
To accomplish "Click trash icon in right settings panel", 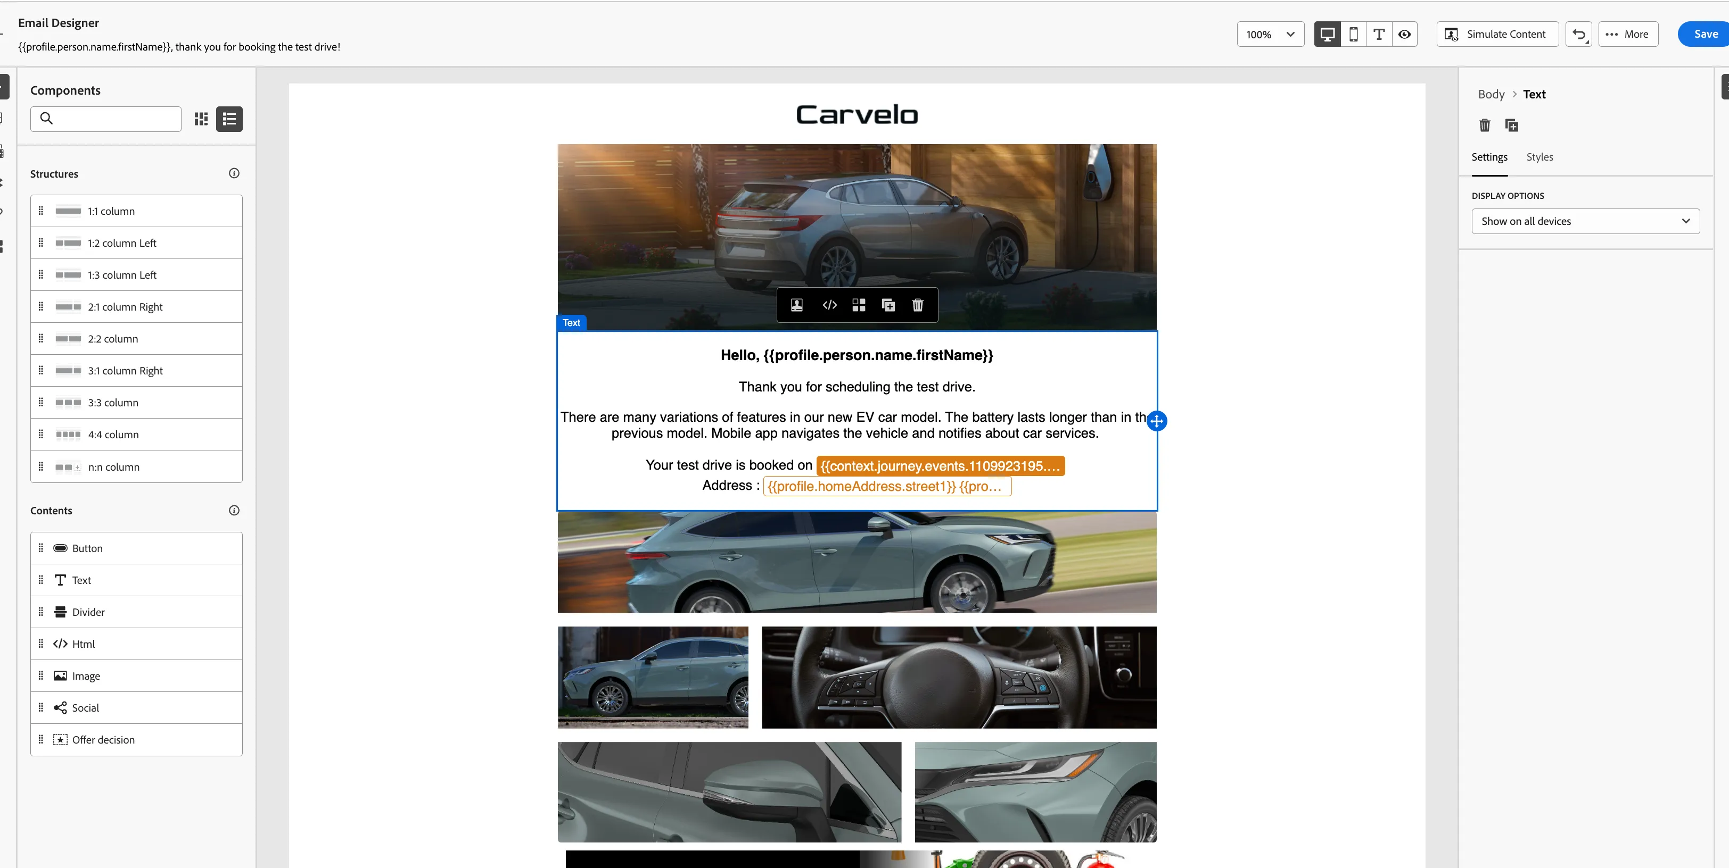I will point(1484,125).
